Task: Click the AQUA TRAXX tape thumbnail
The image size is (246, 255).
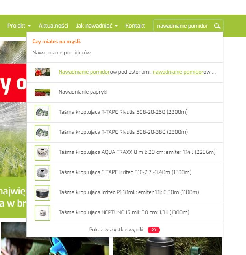Action: tap(43, 153)
